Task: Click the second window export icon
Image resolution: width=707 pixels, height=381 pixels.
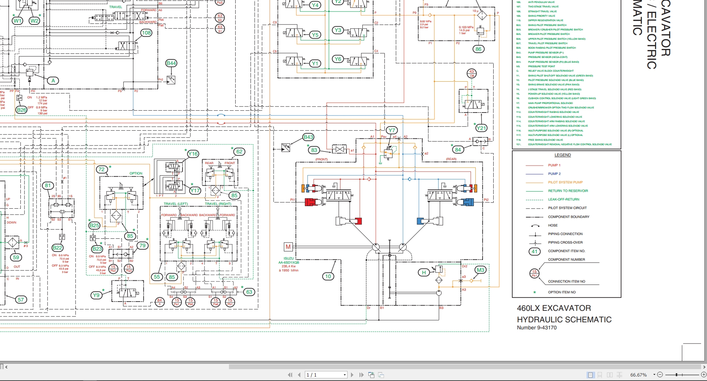Action: point(382,375)
